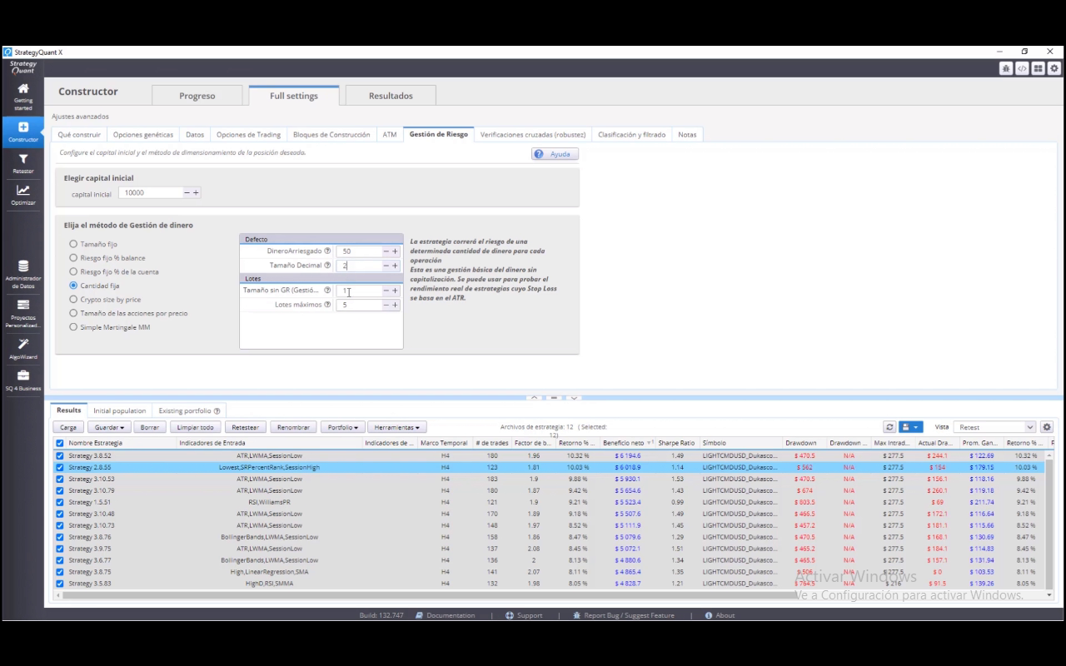
Task: Click the Retestear button
Action: 245,427
